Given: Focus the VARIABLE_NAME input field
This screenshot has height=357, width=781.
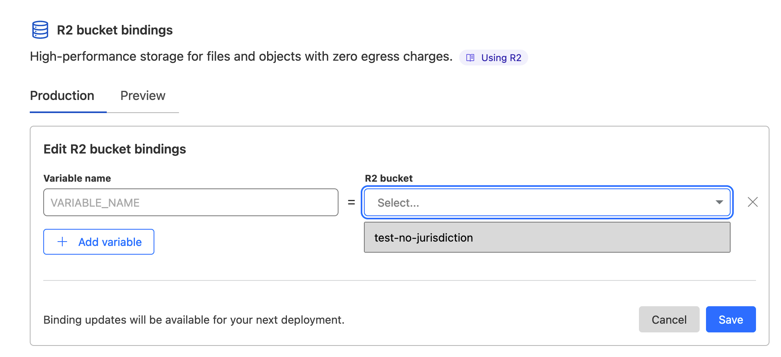Looking at the screenshot, I should pos(190,203).
